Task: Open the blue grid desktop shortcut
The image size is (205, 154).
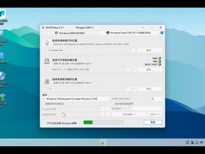Action: 2,55
